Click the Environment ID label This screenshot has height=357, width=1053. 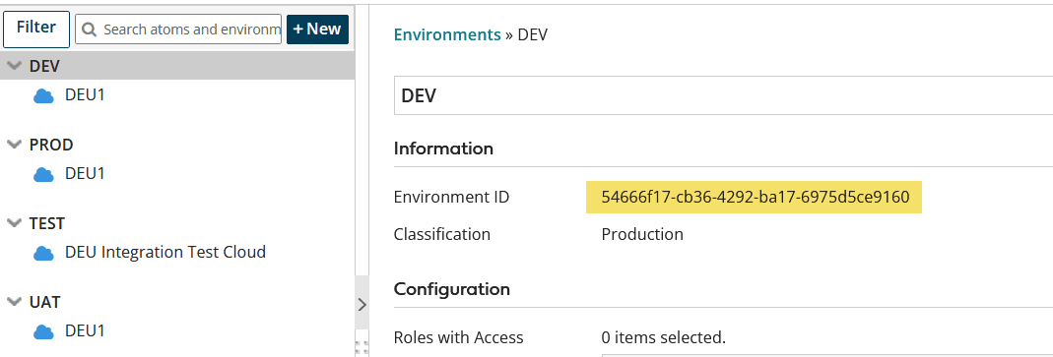[x=451, y=198]
